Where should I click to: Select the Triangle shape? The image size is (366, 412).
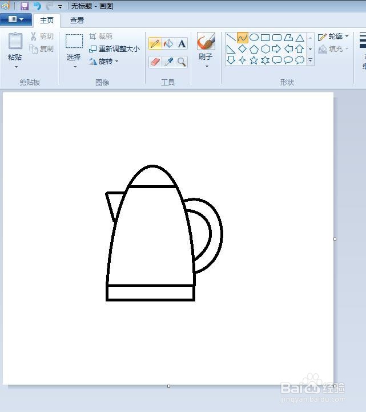coord(300,38)
